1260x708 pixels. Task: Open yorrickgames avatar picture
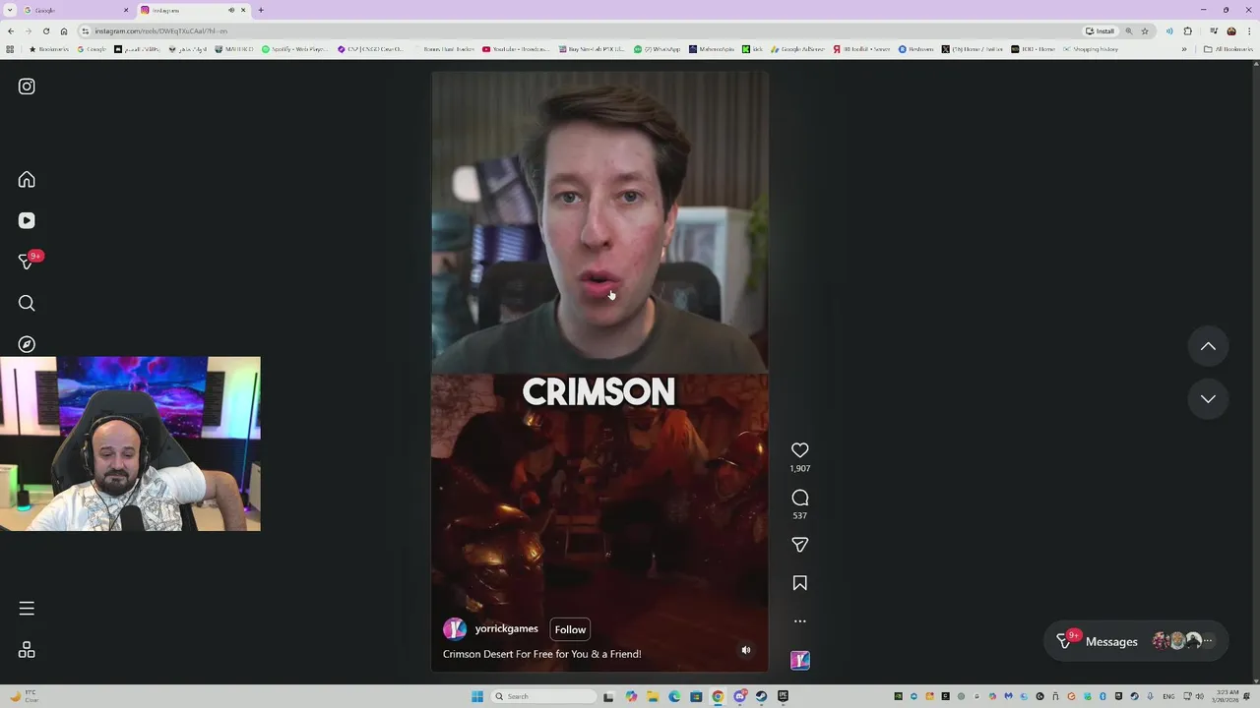(455, 629)
